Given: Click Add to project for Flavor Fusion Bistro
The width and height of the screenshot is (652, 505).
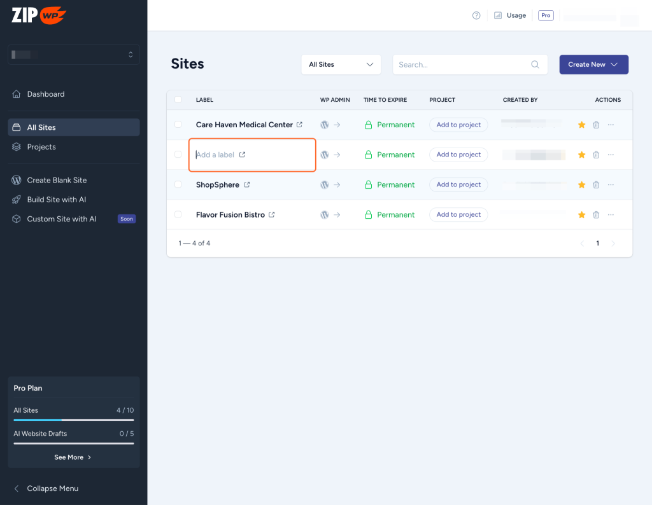Looking at the screenshot, I should [458, 215].
